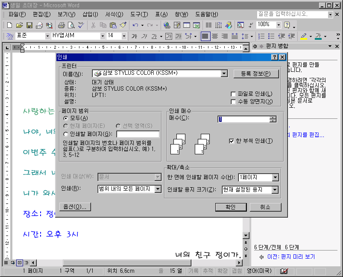Viewport: 343px width, 277px height.
Task: Click the Paste clipboard icon
Action: 113,25
